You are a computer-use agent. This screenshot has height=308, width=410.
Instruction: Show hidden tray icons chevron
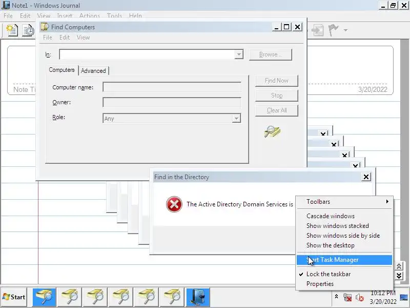click(336, 297)
